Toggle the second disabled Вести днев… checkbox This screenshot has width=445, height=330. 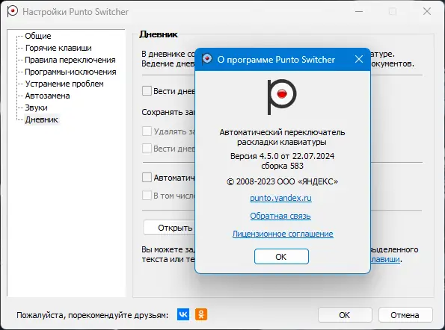147,149
